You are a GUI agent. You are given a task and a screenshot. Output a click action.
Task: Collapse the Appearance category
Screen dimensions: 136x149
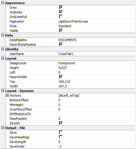(x=3, y=3)
